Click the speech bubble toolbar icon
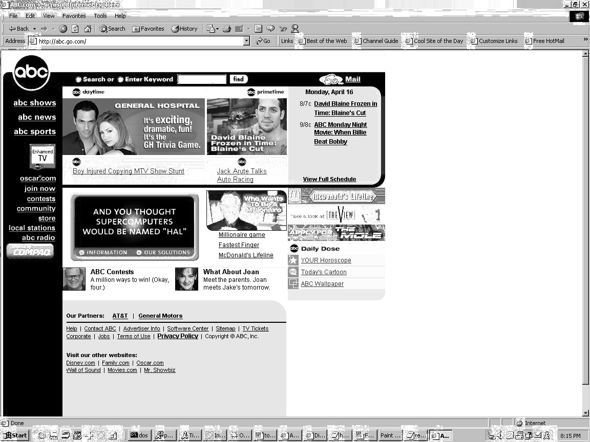 pyautogui.click(x=270, y=29)
